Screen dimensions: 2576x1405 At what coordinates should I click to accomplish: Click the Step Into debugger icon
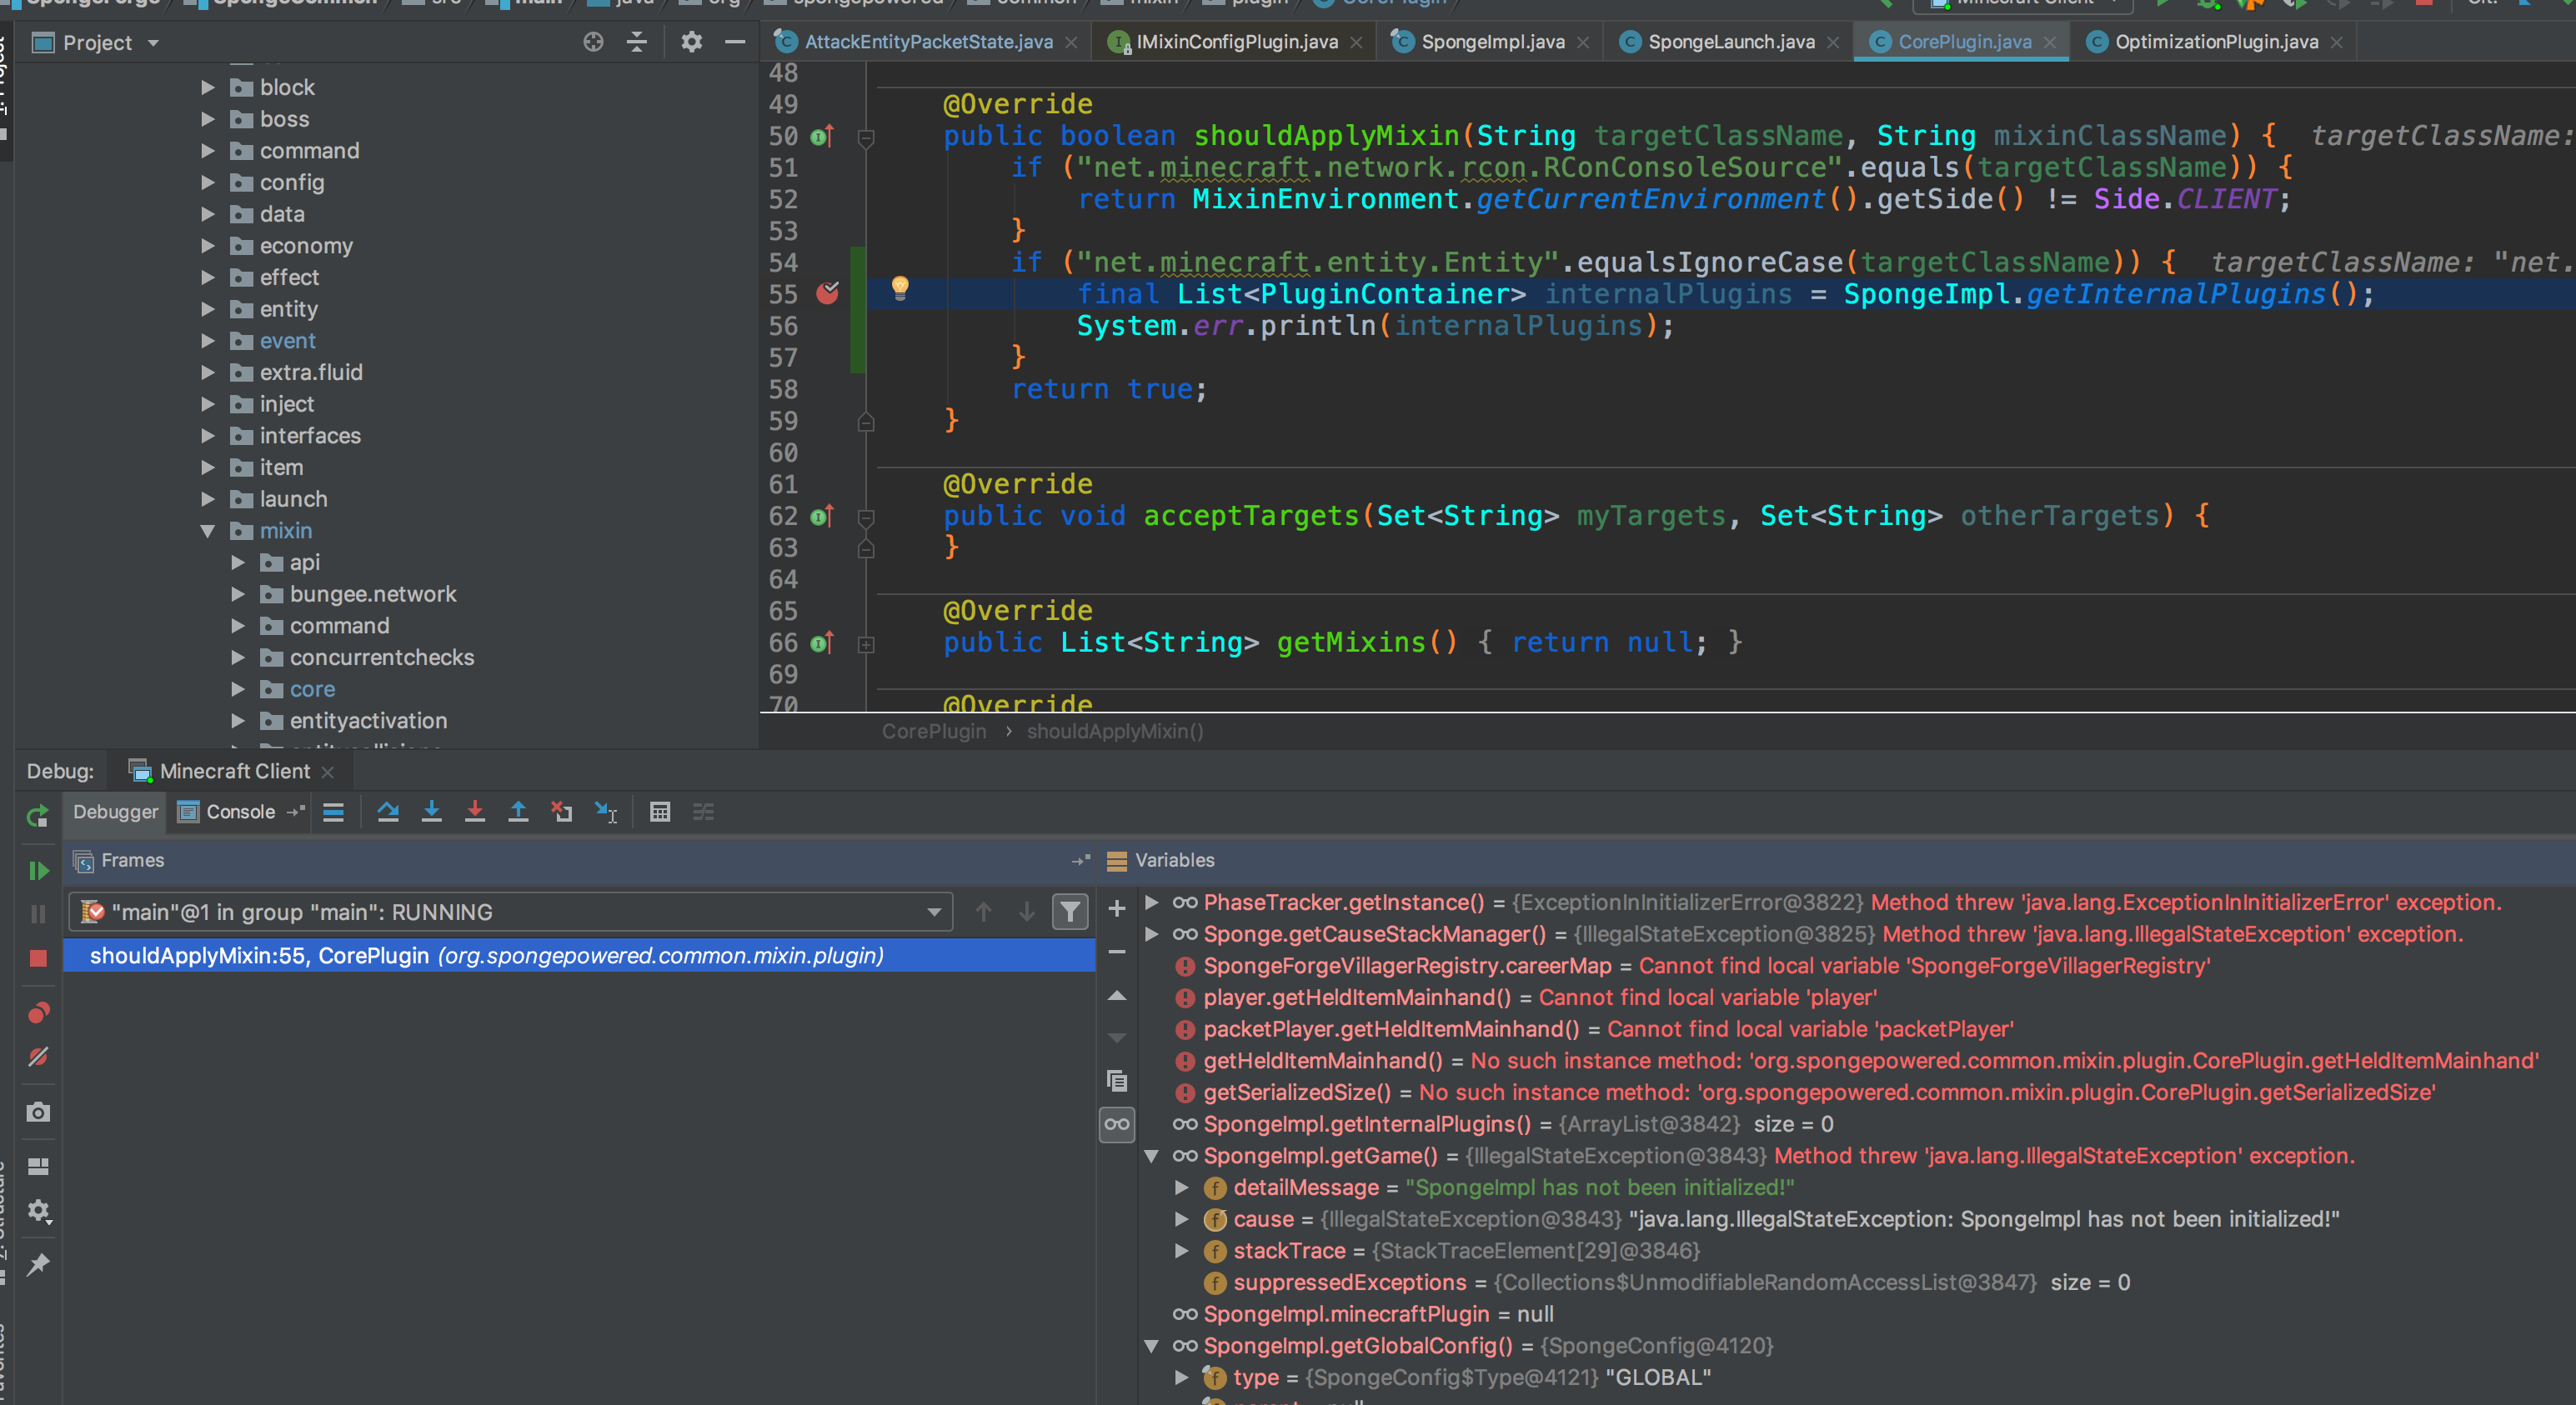(432, 812)
